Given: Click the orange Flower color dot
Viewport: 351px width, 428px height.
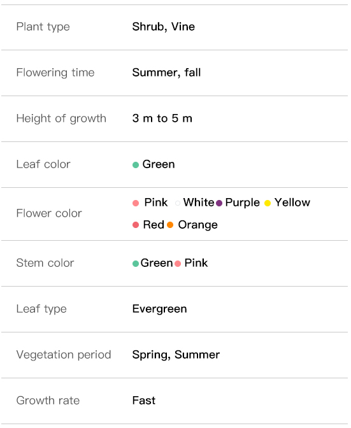Looking at the screenshot, I should pyautogui.click(x=170, y=225).
